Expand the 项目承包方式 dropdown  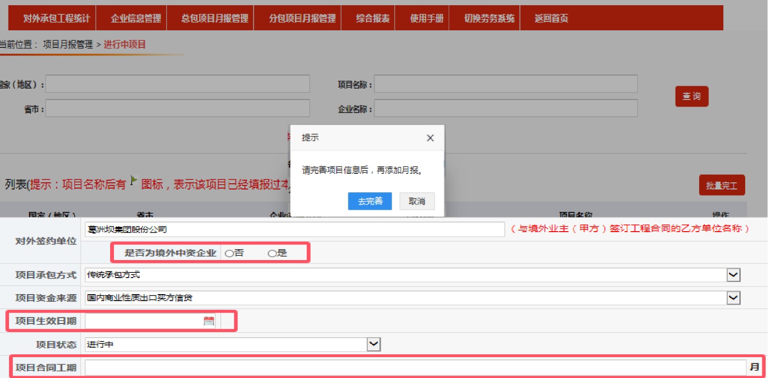click(733, 275)
